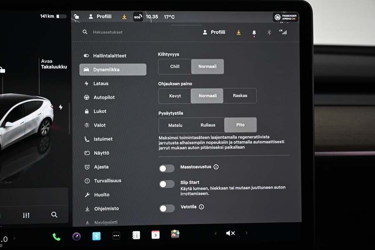Open the Lataus settings section
The width and height of the screenshot is (375, 250).
point(100,84)
